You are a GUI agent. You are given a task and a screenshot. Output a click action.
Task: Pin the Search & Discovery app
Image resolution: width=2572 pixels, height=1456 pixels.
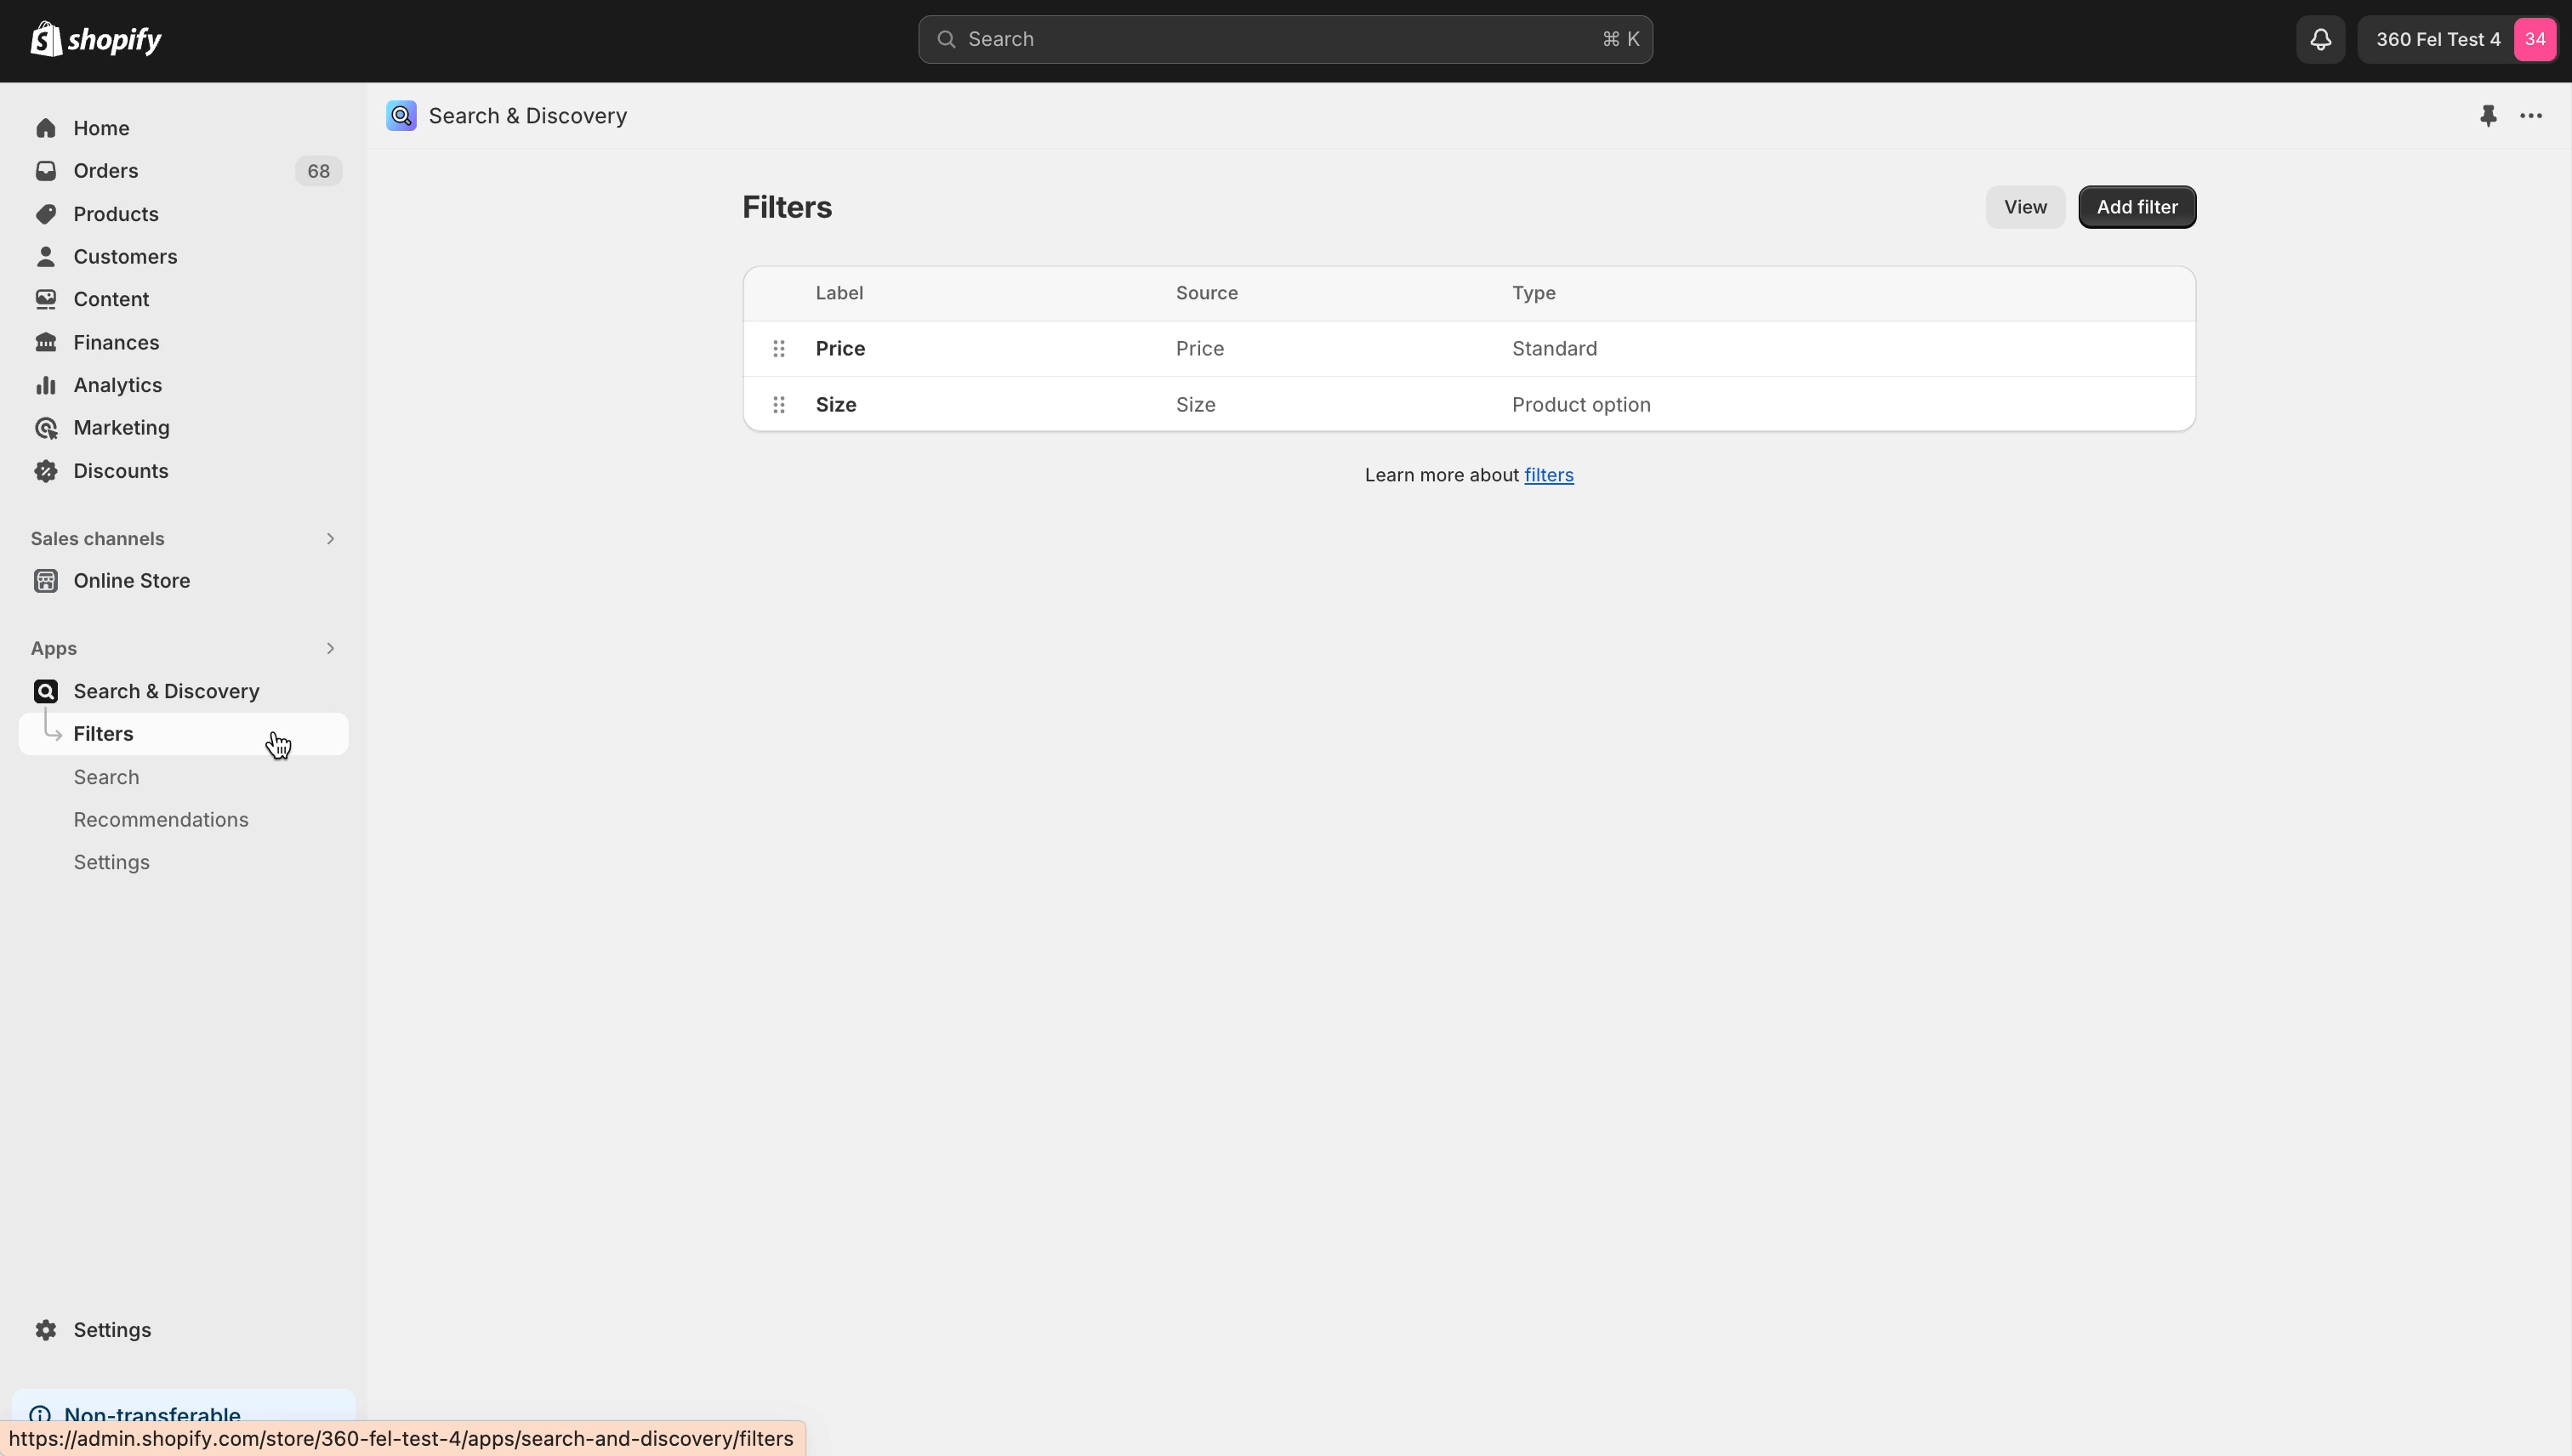pyautogui.click(x=2488, y=116)
